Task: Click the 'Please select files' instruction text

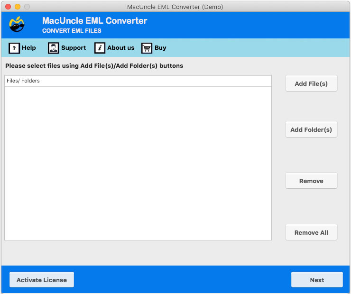Action: [x=94, y=66]
